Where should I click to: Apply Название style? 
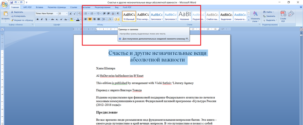point(184,16)
